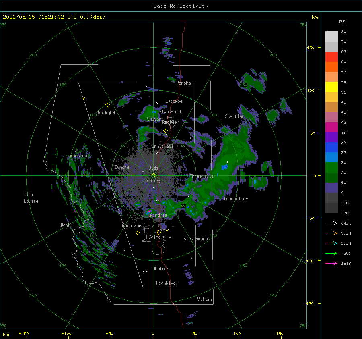Click the yellow diamond marker below Cochrane
Viewport: 362px width, 339px height.
coord(138,233)
